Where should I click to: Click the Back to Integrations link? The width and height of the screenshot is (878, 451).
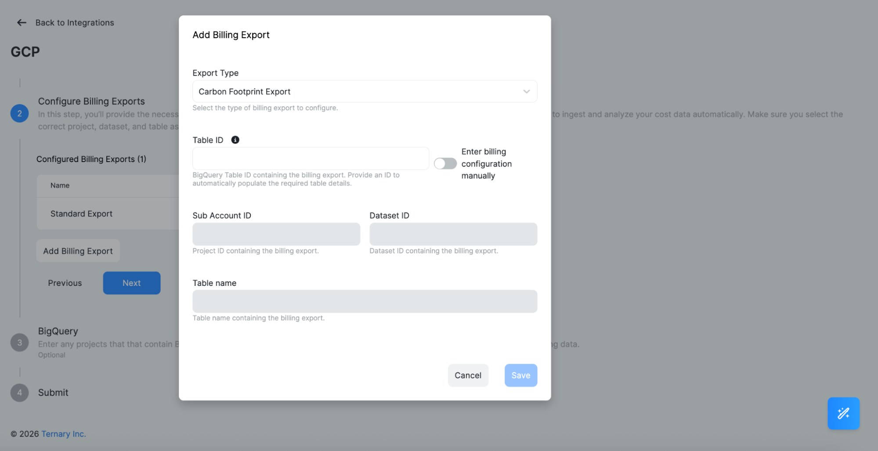pyautogui.click(x=74, y=22)
